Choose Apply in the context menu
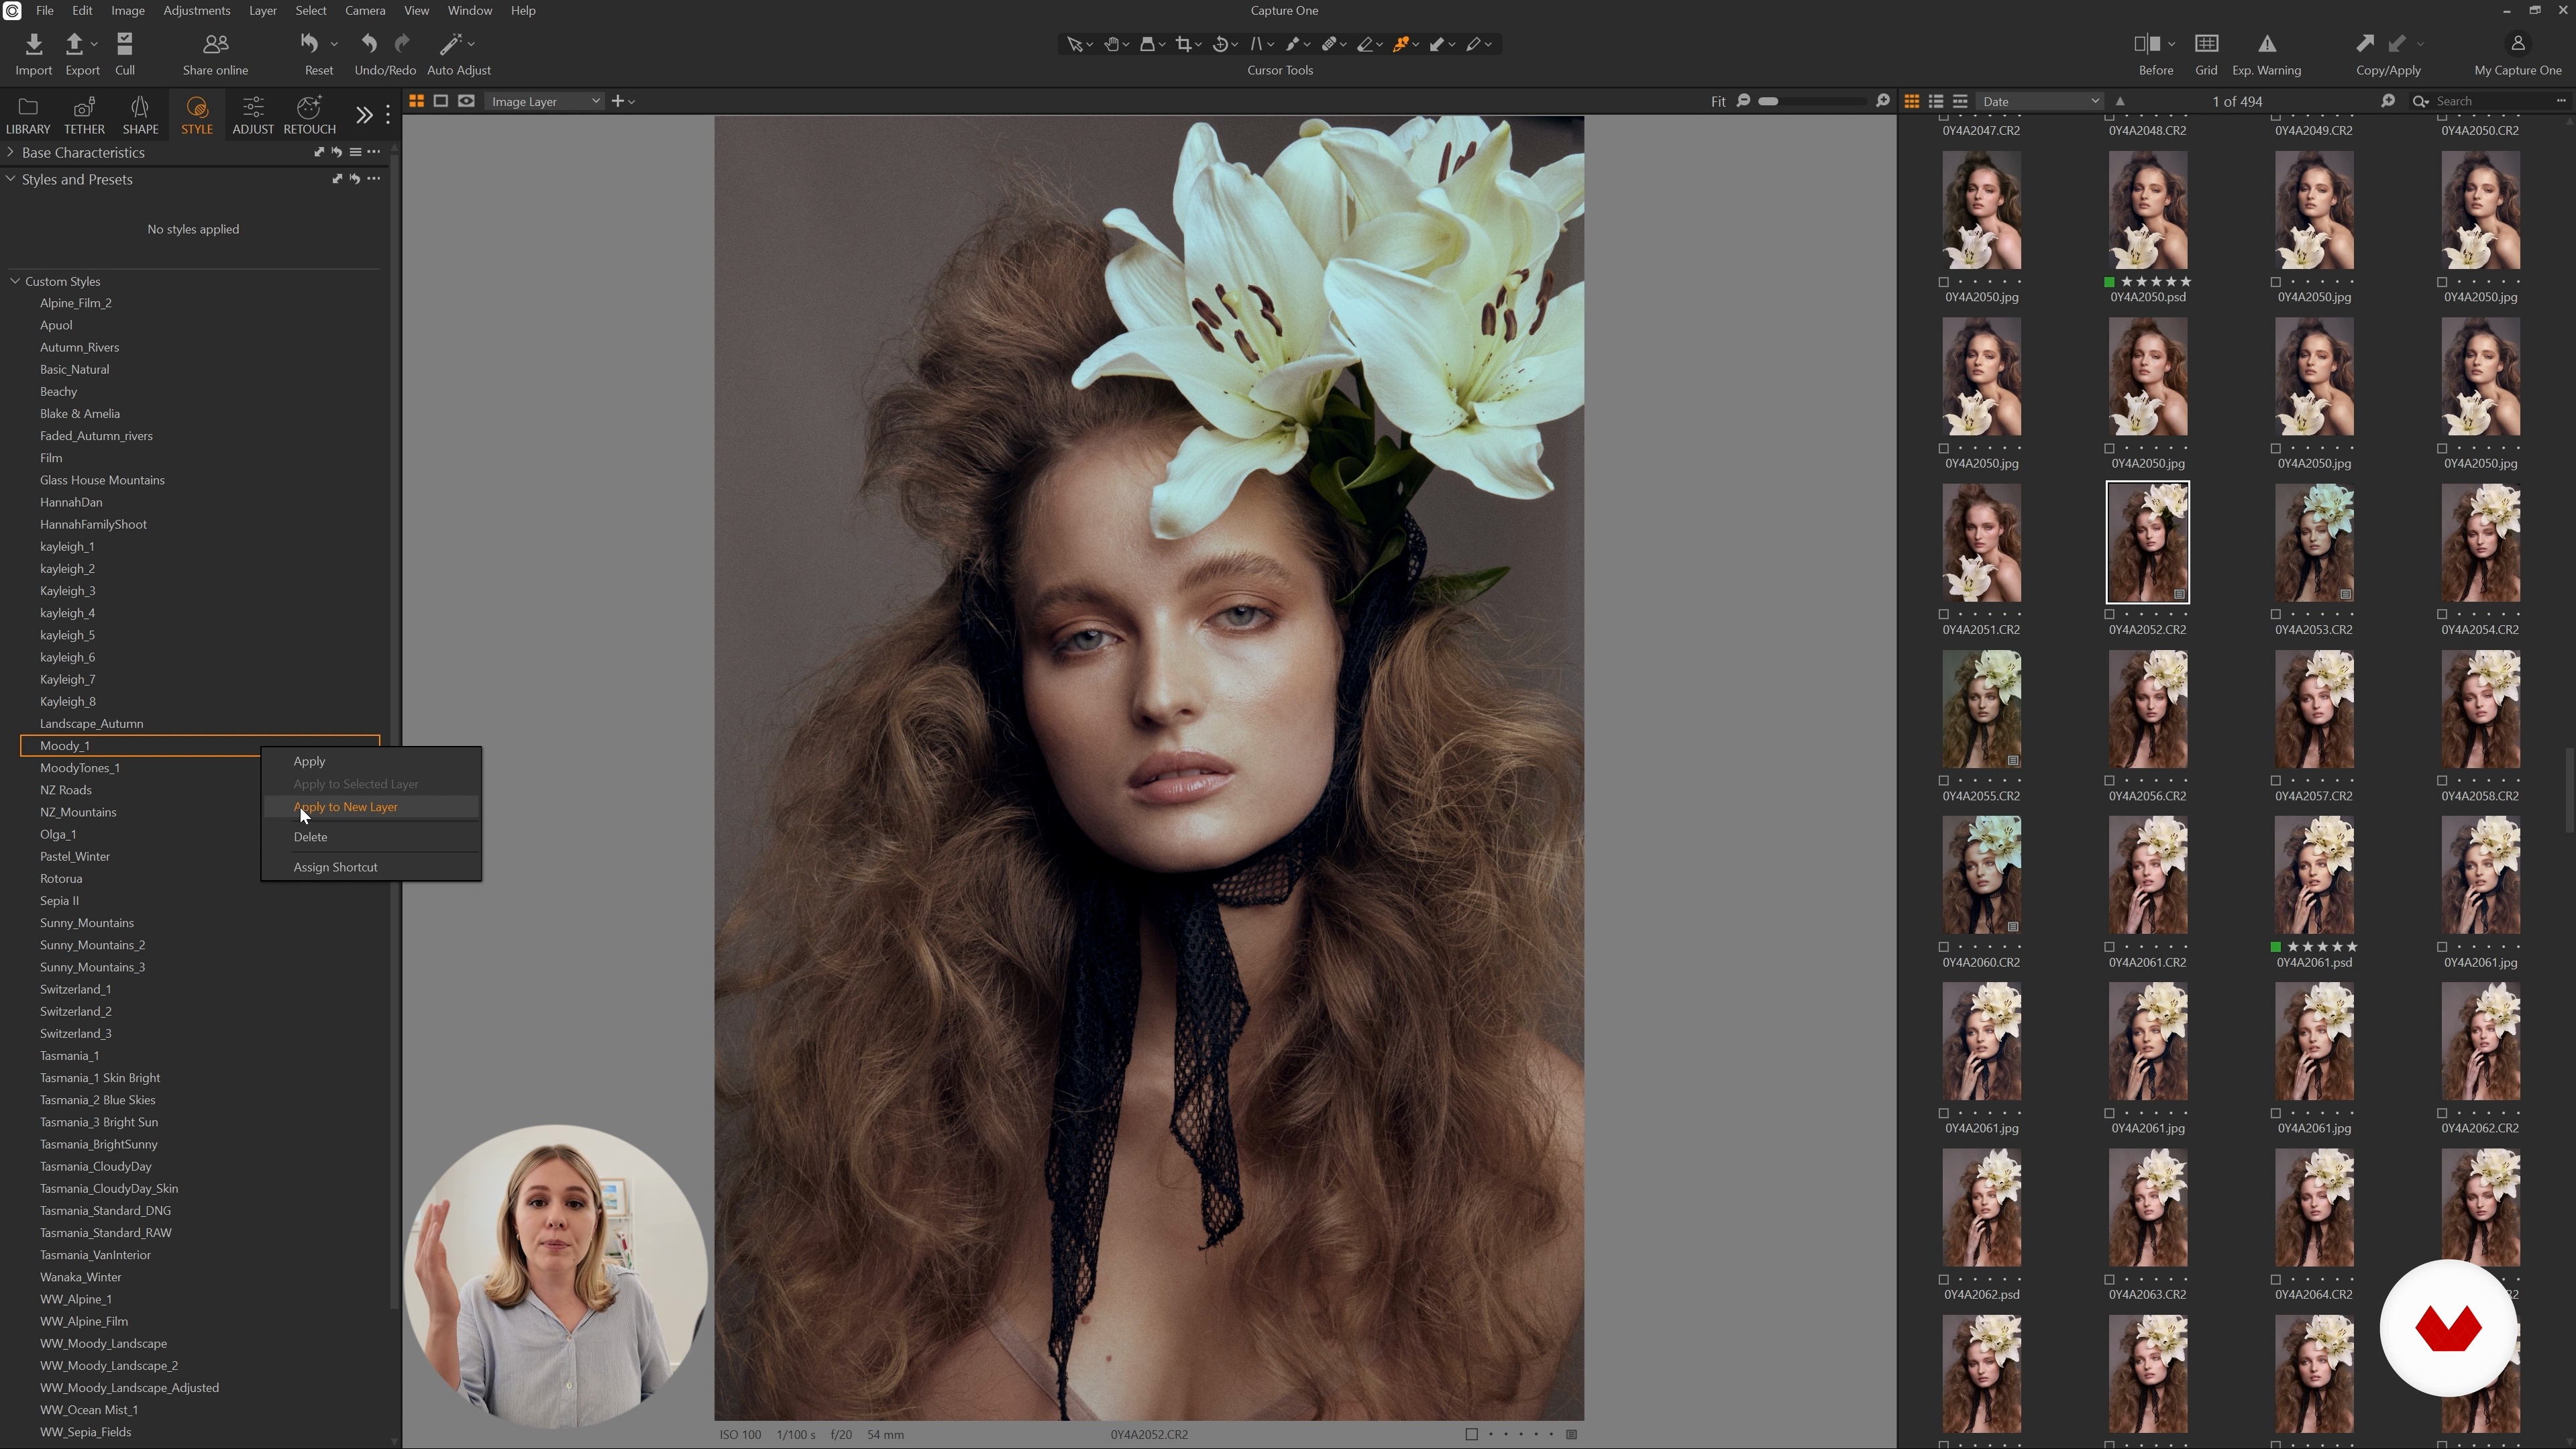This screenshot has width=2576, height=1449. tap(371, 761)
